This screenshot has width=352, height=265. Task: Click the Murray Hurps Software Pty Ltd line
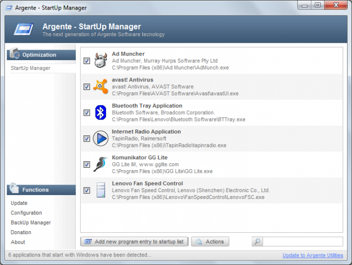[x=165, y=61]
